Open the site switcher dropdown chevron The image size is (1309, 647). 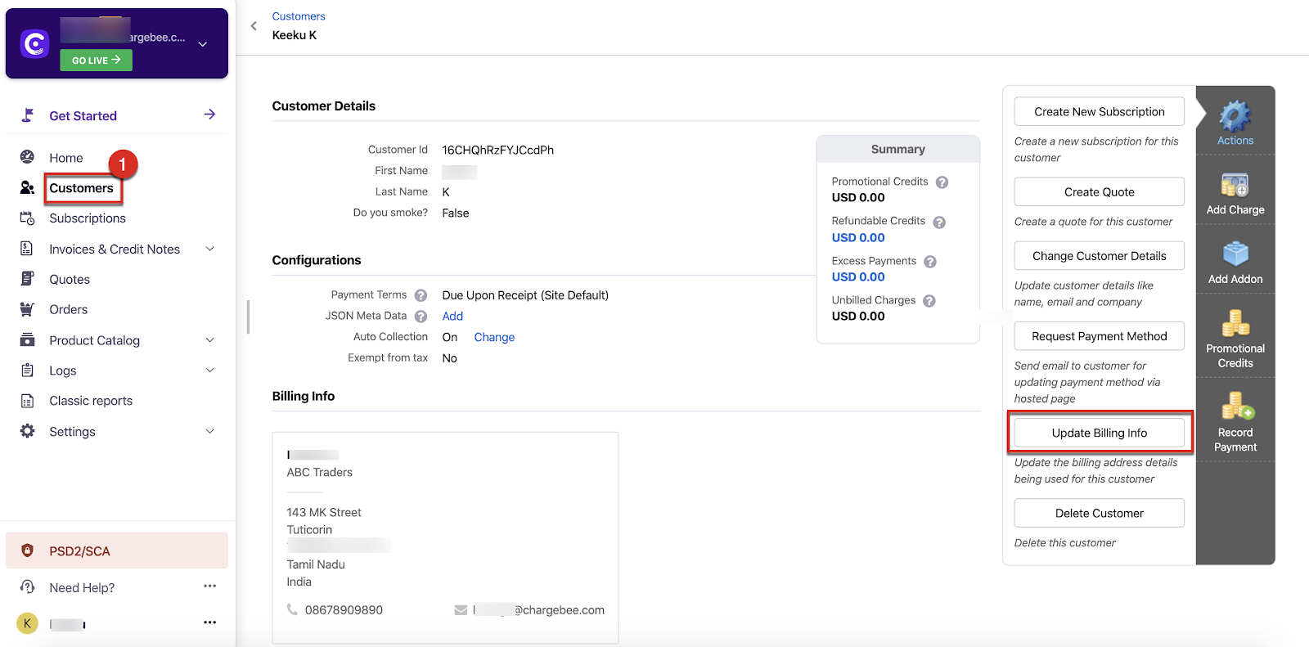click(x=203, y=44)
